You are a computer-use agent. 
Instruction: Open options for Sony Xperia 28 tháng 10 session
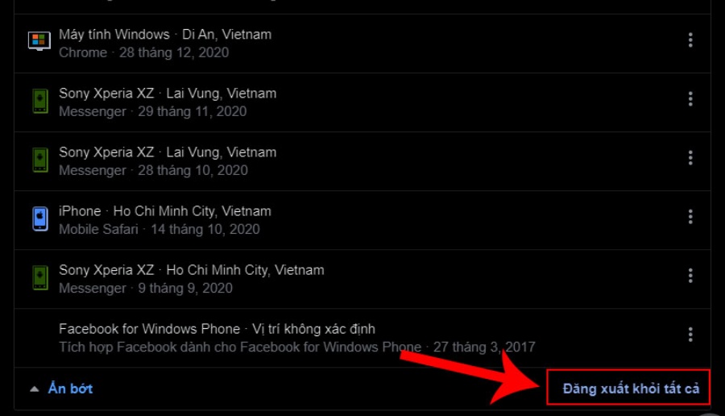[x=690, y=158]
